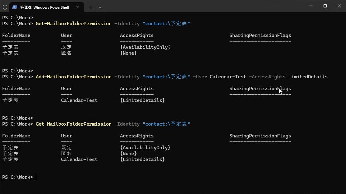Screen dimensions: 346x194
Task: Click the administrator shield icon in title bar
Action: 5,7
